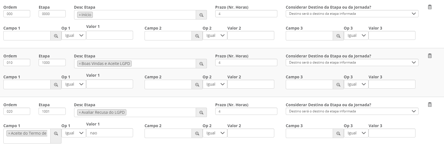Viewport: 444px width, 150px height.
Task: Search Desc Etapa for Boas Vindas row
Action: click(201, 64)
